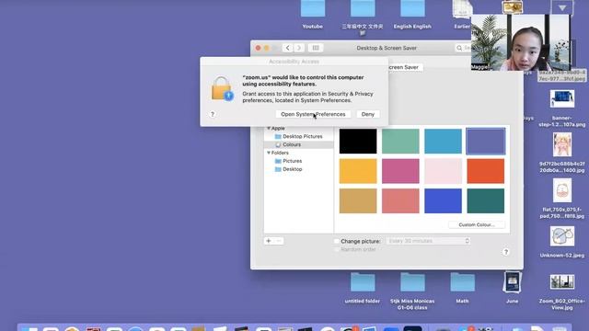
Task: Choose the pale pink colour swatch
Action: point(444,171)
